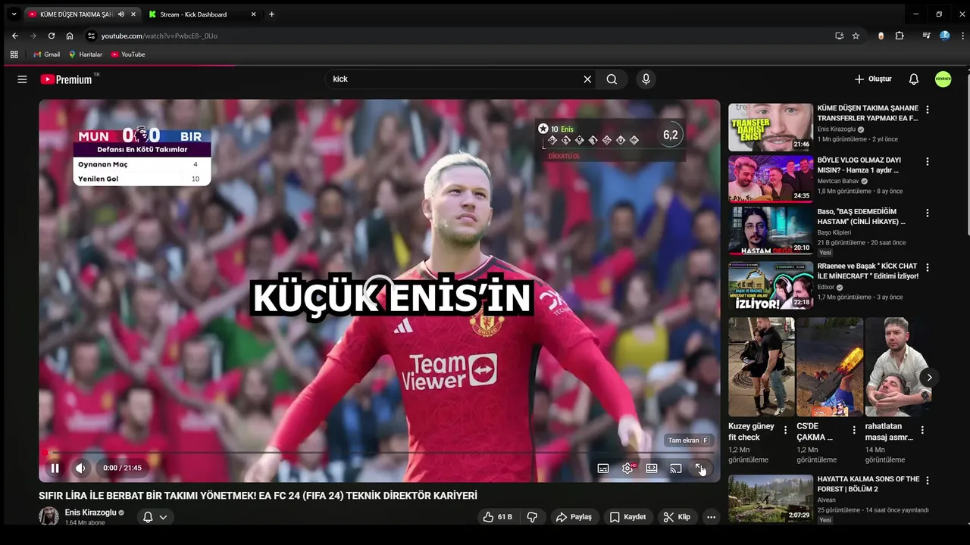Screen dimensions: 970x545
Task: Click the magnifier search button
Action: click(612, 79)
